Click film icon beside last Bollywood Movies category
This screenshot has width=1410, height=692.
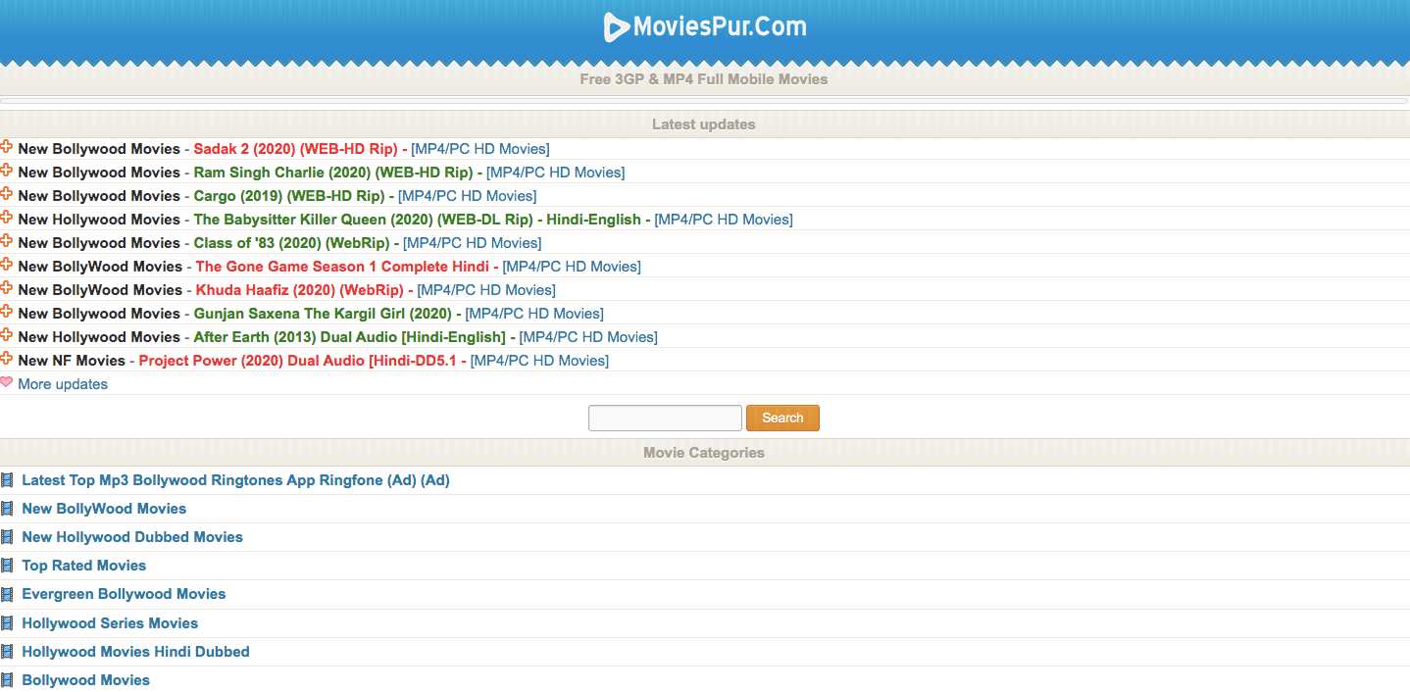click(x=7, y=680)
